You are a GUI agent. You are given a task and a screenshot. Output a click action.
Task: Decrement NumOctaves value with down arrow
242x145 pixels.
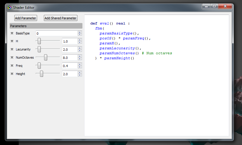[x=79, y=59]
